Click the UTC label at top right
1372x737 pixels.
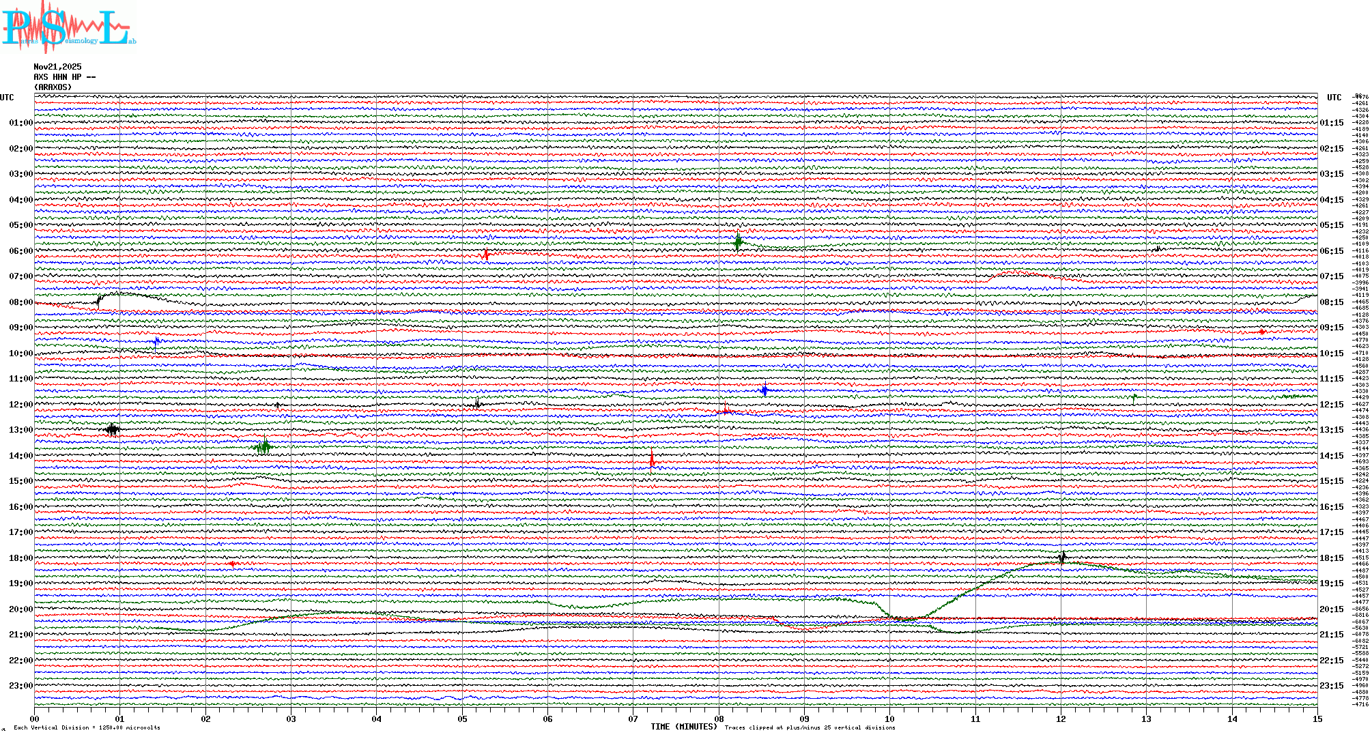(1334, 98)
